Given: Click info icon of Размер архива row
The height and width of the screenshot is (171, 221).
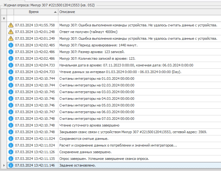Looking at the screenshot, I should click(10, 52).
